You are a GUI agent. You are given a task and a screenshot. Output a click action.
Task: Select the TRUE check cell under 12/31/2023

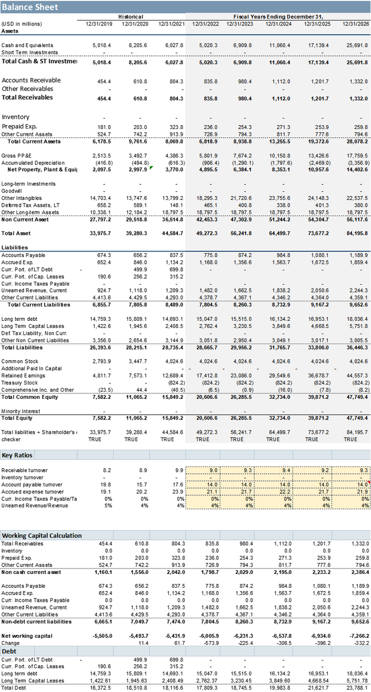point(236,439)
